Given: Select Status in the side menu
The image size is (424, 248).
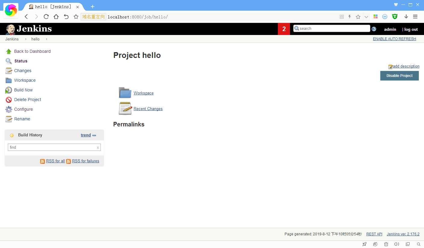Looking at the screenshot, I should (21, 61).
